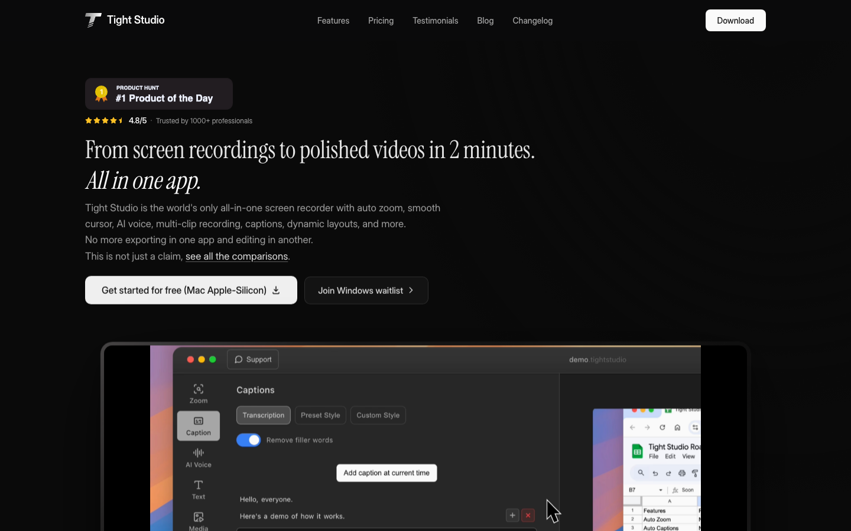Open the Edit menu in Sheets

[x=670, y=457]
